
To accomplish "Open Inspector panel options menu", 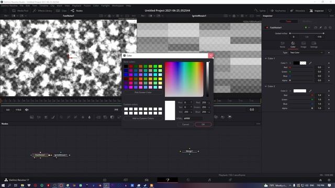I will [x=331, y=16].
